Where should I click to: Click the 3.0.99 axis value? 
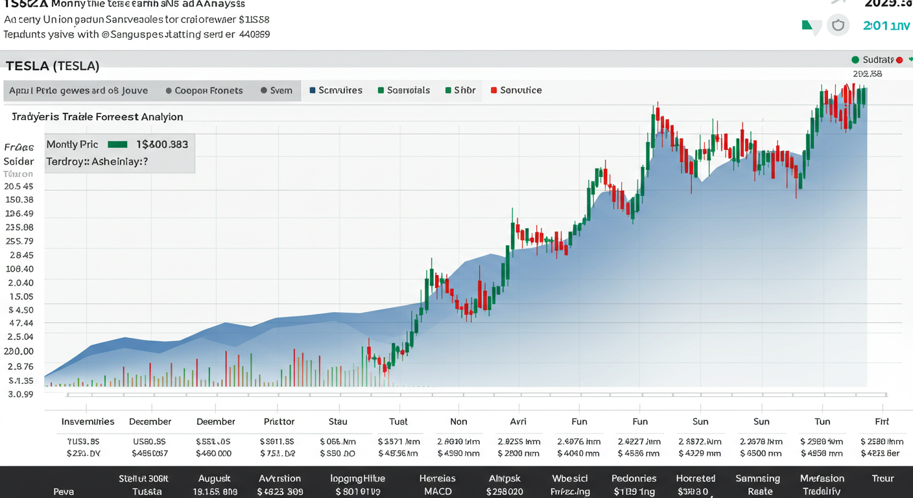pyautogui.click(x=20, y=394)
